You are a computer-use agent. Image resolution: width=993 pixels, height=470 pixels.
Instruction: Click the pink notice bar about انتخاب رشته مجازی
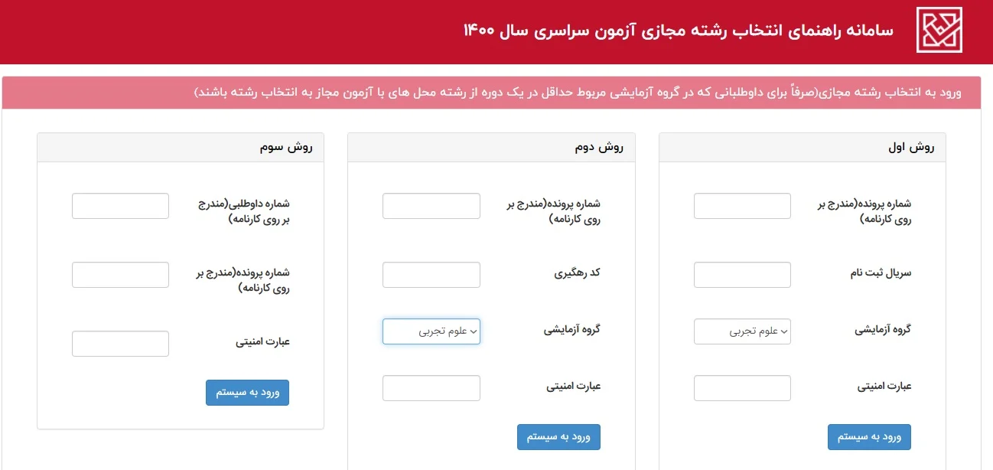[x=491, y=93]
